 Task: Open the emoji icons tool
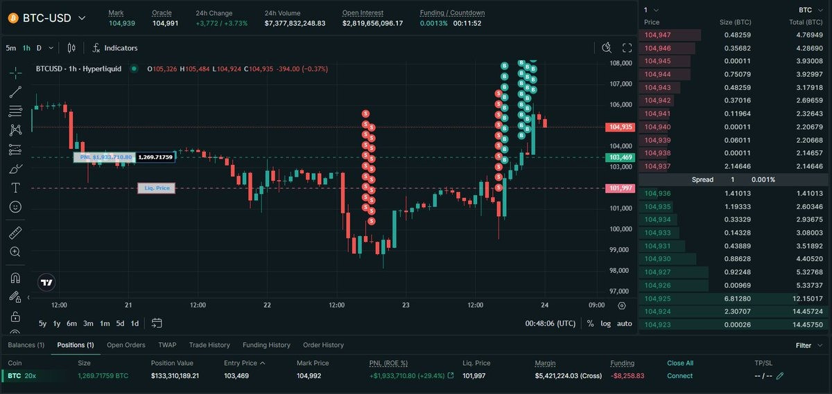(x=15, y=206)
